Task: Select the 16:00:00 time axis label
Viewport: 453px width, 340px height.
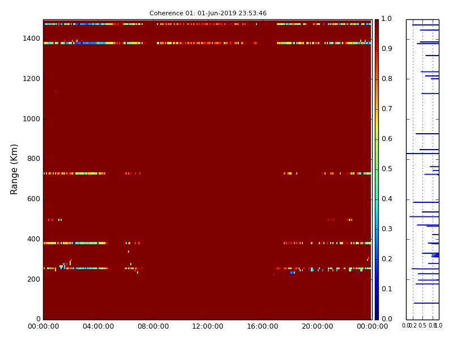Action: pyautogui.click(x=263, y=326)
